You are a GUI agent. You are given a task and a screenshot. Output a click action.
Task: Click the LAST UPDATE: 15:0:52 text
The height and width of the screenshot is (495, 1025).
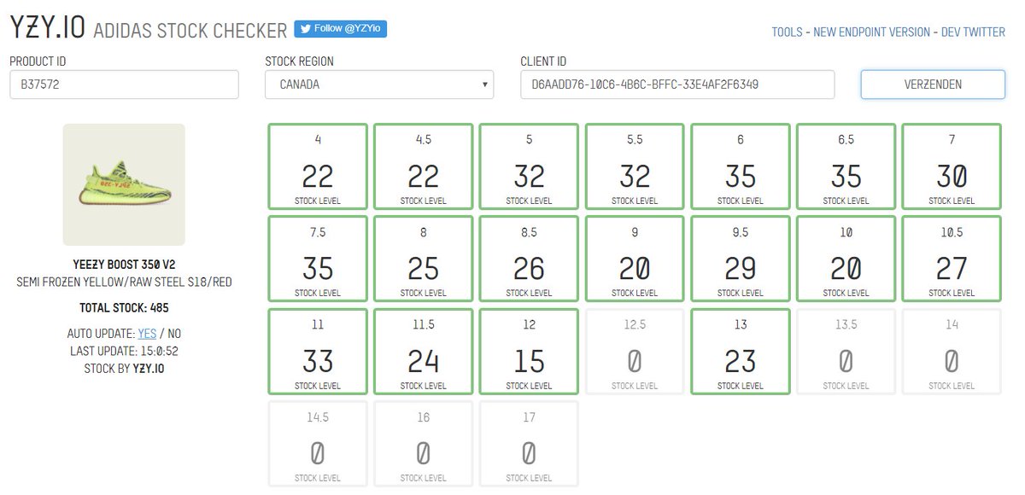click(124, 351)
